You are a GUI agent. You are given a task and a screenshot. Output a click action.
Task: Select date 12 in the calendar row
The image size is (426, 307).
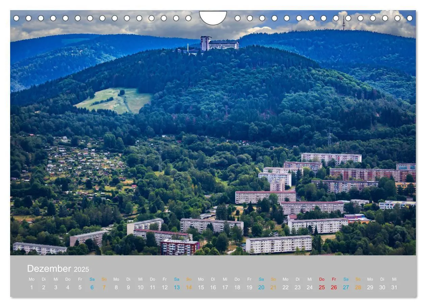165,287
